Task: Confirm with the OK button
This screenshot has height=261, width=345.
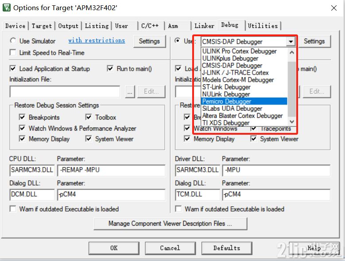Action: click(114, 248)
